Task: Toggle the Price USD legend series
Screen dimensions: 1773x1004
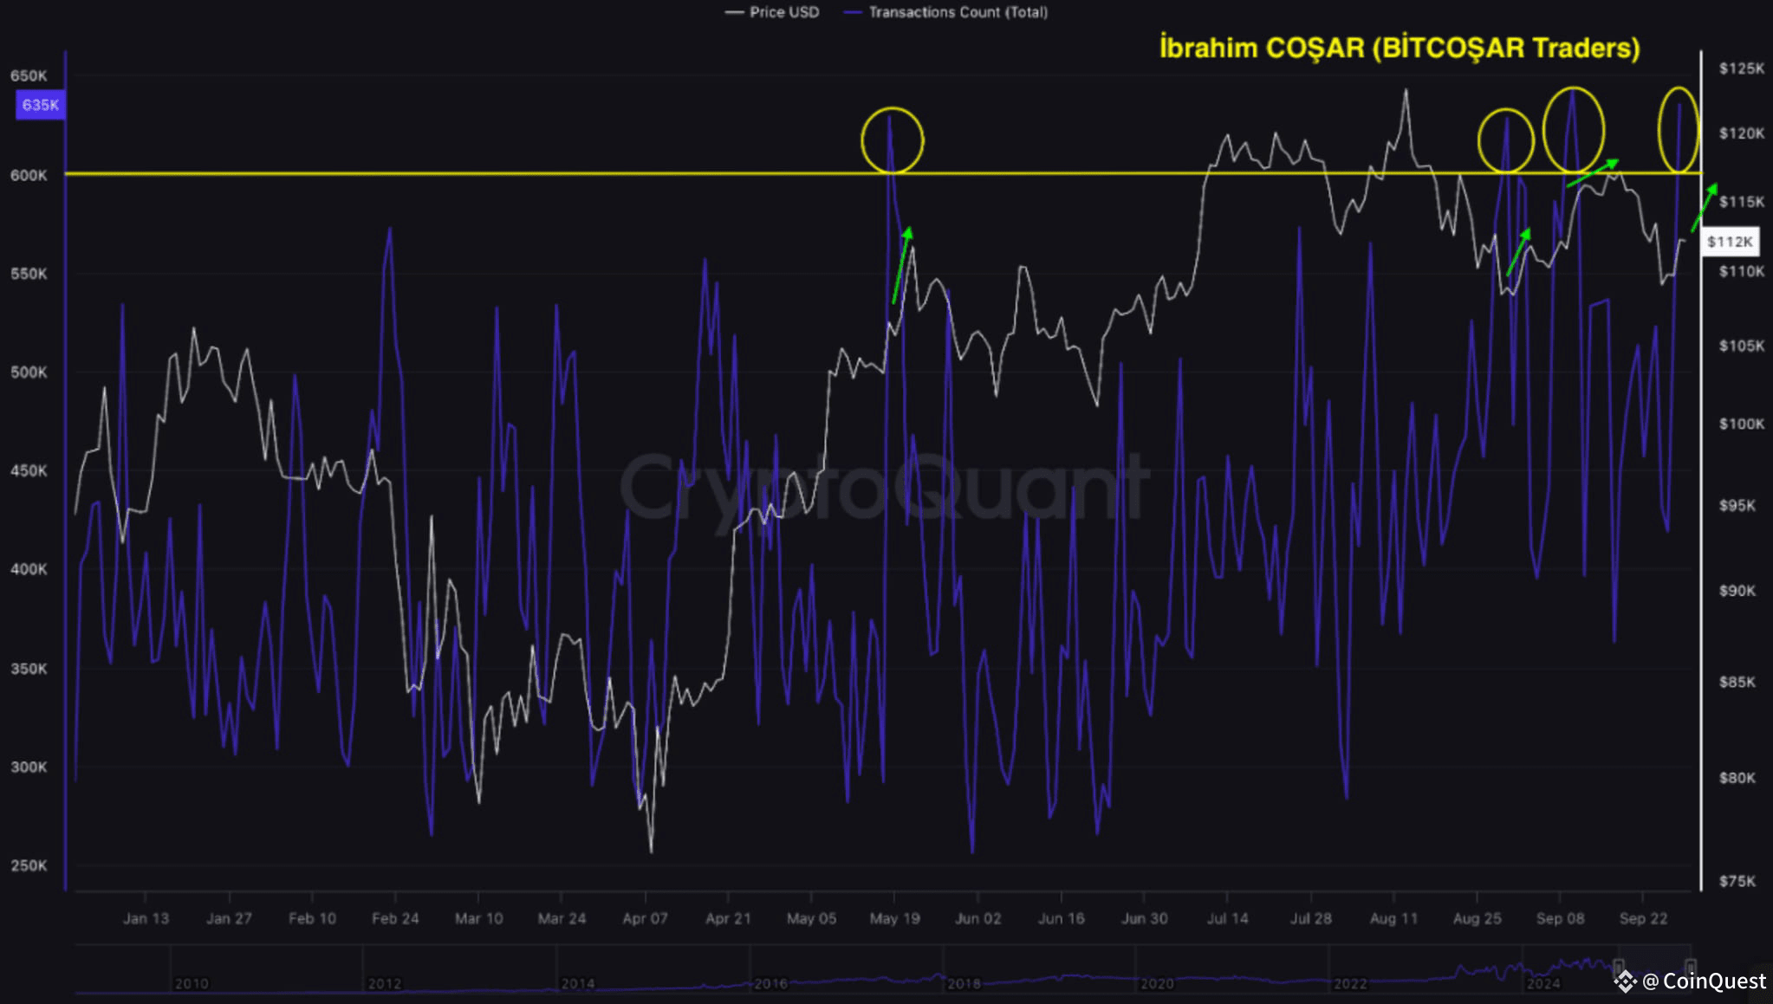Action: (x=783, y=12)
